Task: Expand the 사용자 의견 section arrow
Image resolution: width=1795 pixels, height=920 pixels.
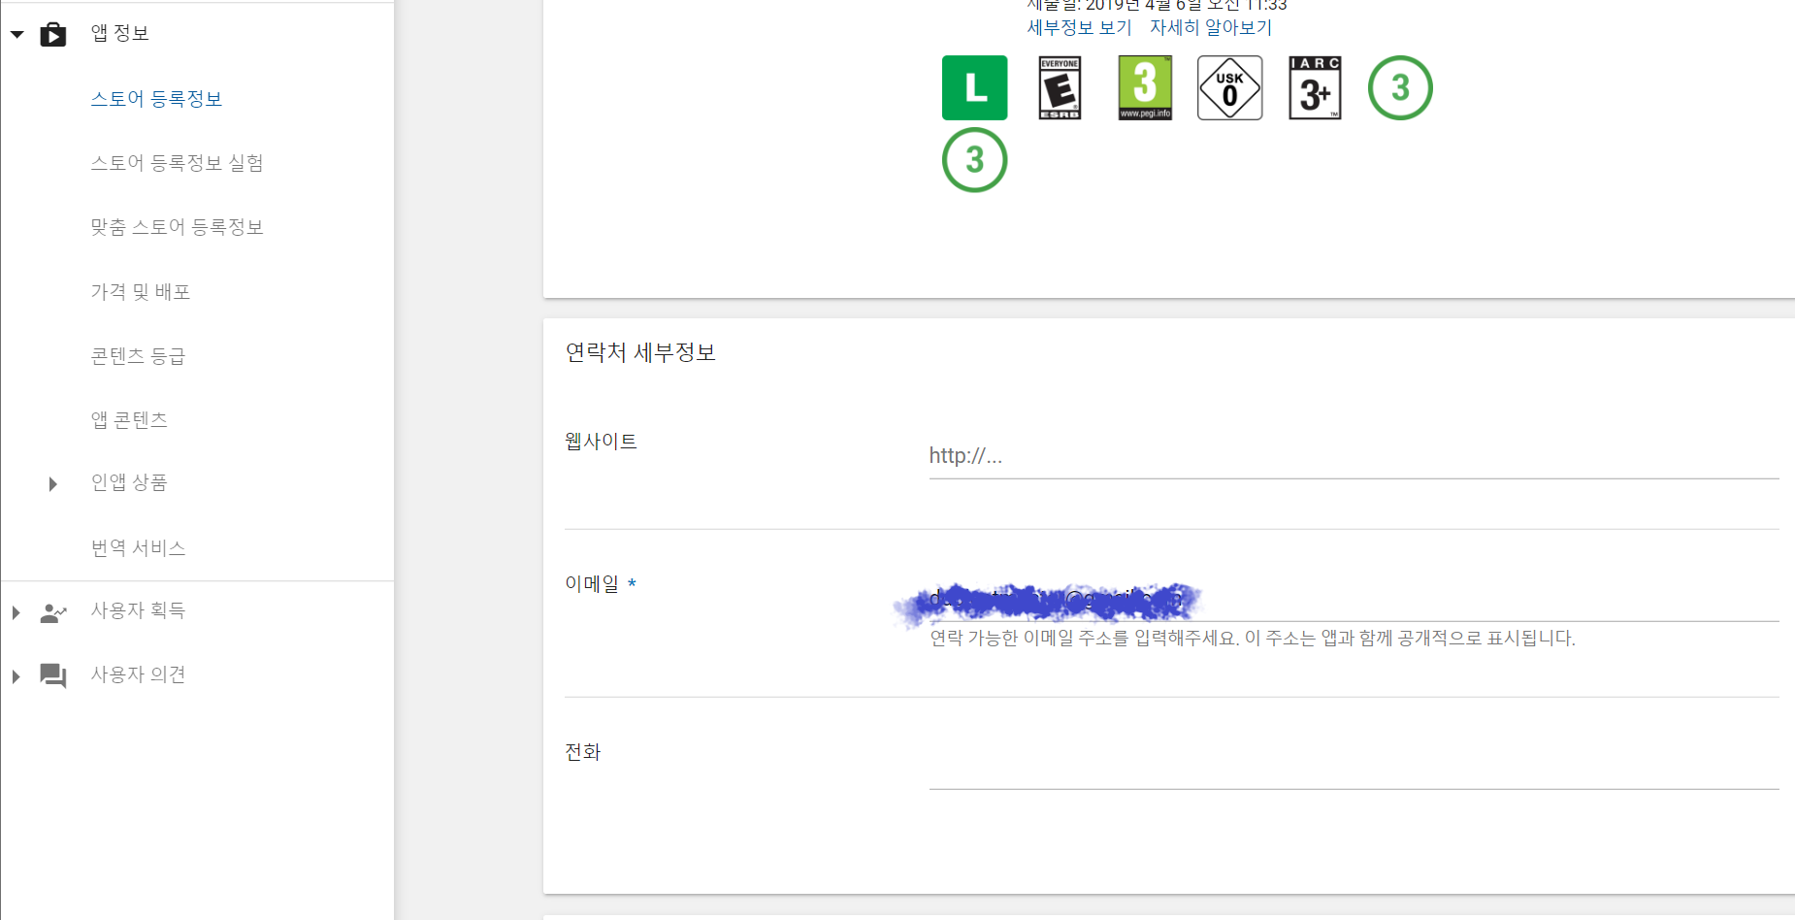Action: 16,676
